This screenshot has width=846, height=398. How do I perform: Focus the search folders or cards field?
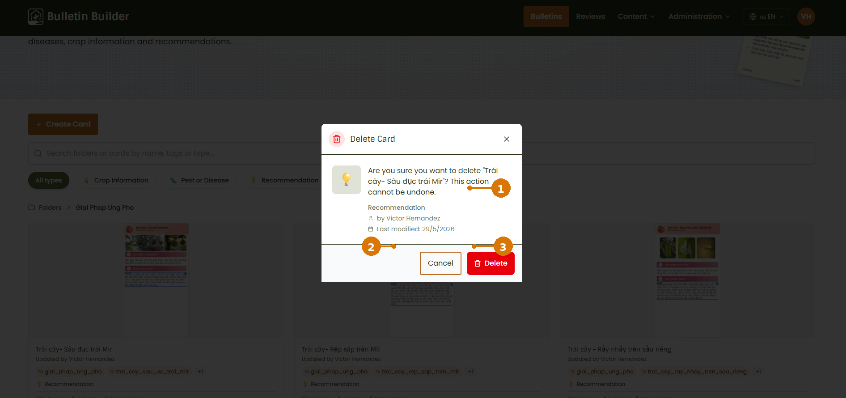coord(421,153)
